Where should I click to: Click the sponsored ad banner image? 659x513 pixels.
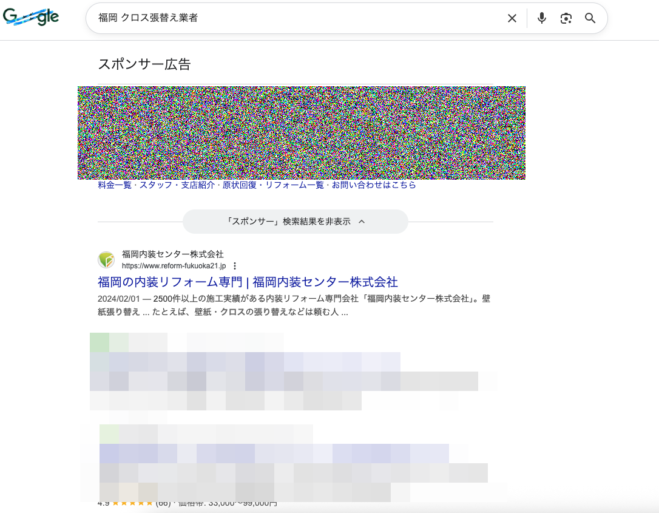pos(302,132)
